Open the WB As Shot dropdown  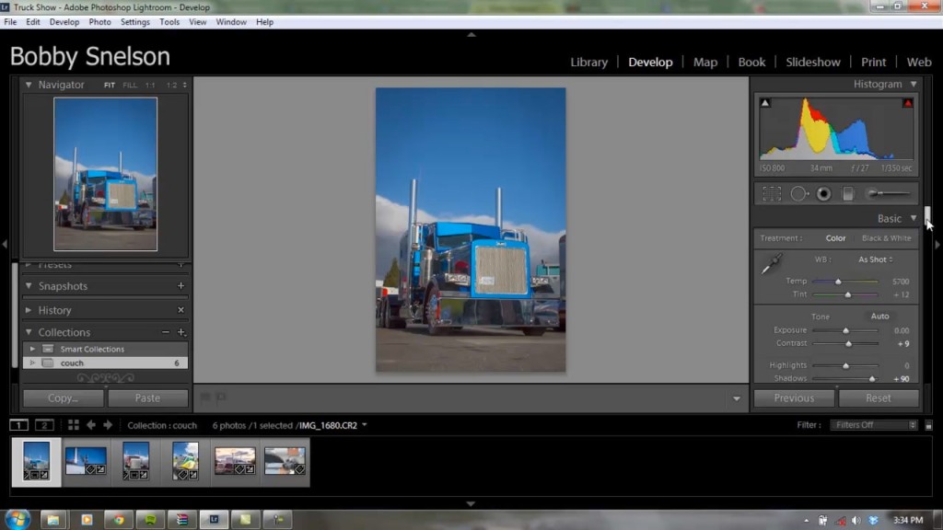coord(875,259)
